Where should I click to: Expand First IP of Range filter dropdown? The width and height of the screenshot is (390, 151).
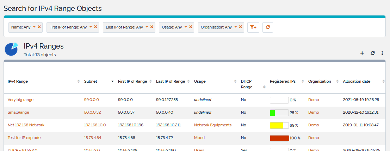(x=91, y=27)
